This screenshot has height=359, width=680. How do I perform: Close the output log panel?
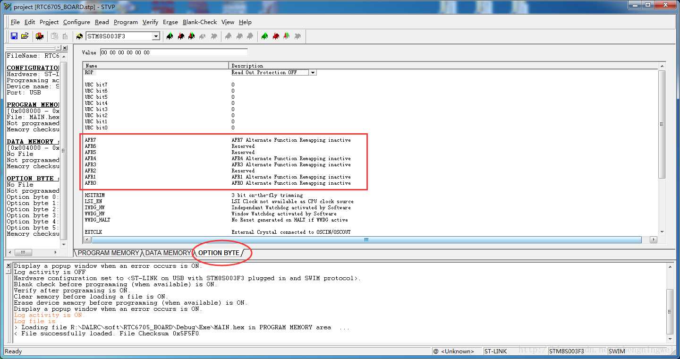tap(8, 265)
